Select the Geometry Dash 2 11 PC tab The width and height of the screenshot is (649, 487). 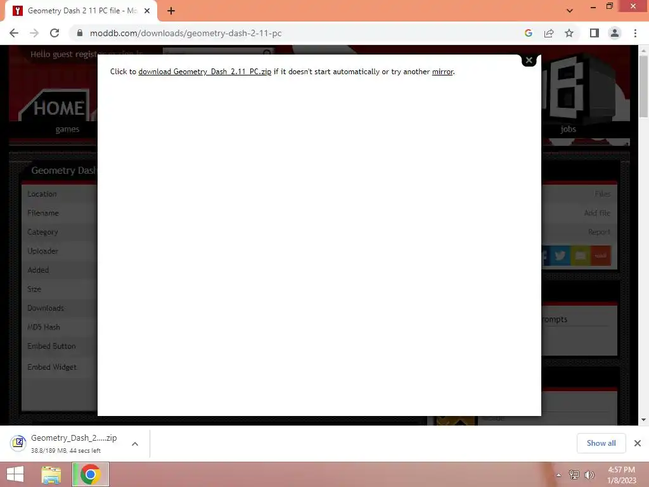pos(81,11)
